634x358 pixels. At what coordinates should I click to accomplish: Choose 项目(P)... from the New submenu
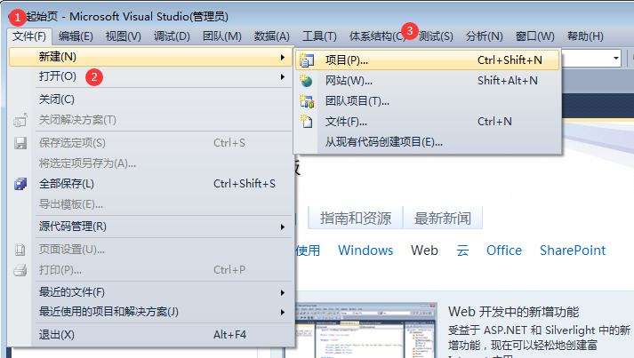coord(427,60)
